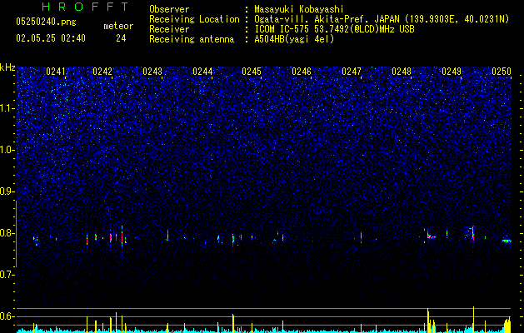Click the tallest yellow amplitude spike near 0249
The width and height of the screenshot is (524, 333).
tap(473, 319)
